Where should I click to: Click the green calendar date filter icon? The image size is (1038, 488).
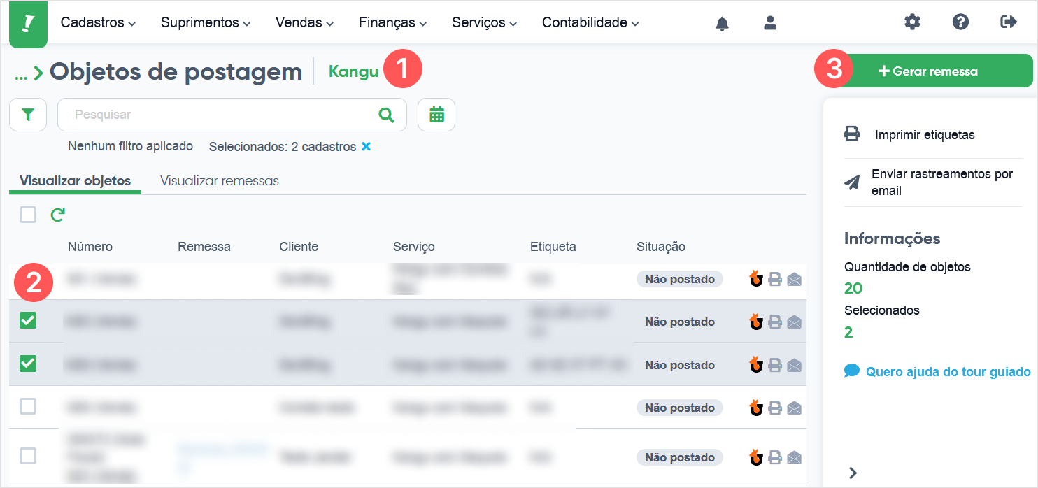436,115
